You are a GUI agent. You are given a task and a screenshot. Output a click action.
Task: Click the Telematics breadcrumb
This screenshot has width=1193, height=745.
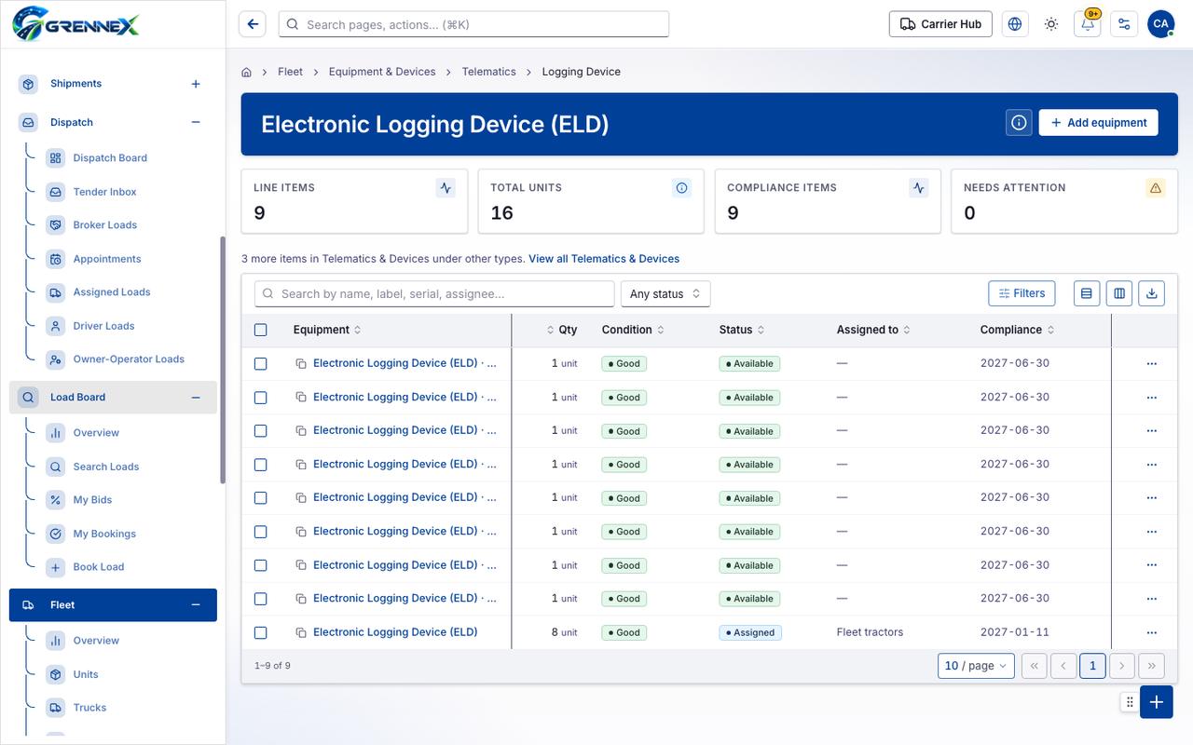point(488,72)
